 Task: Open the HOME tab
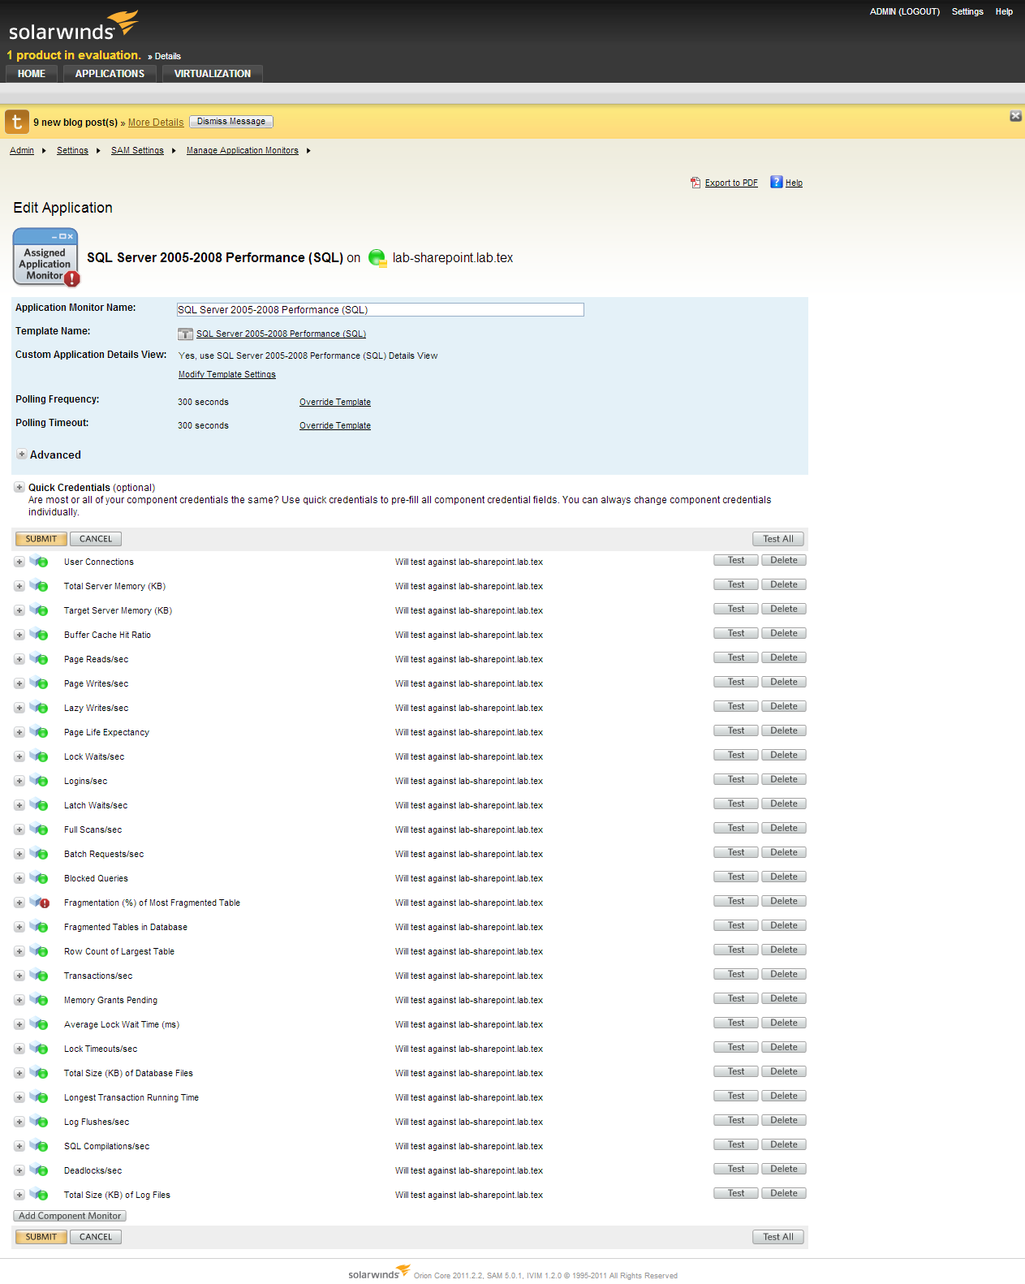(32, 74)
